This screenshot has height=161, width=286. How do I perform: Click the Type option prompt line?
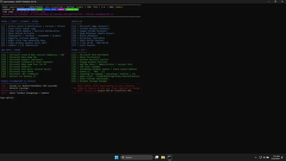(x=7, y=98)
